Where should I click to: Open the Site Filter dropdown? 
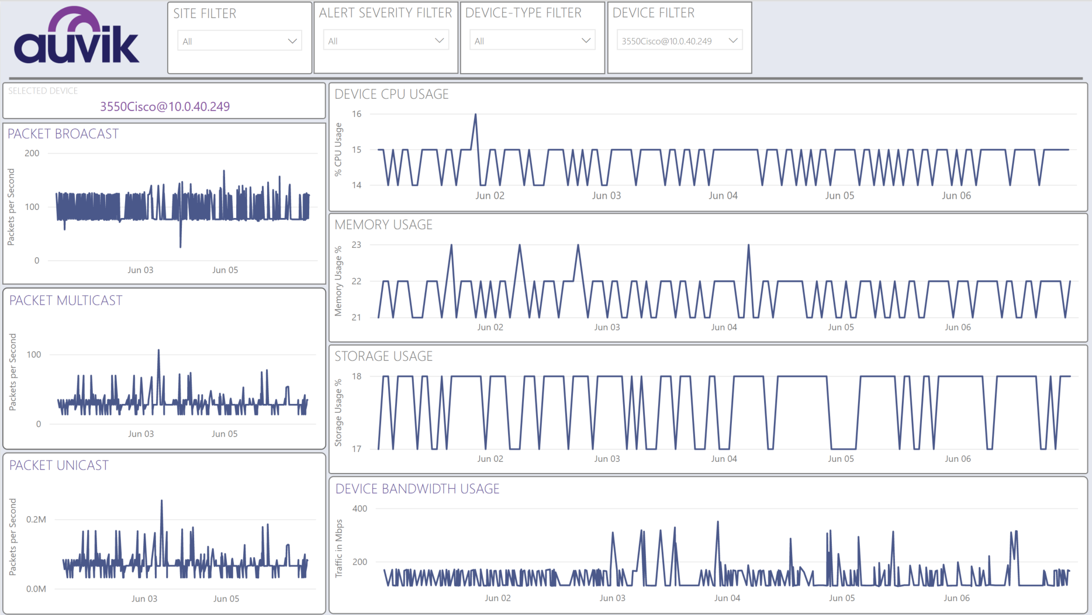[x=239, y=41]
